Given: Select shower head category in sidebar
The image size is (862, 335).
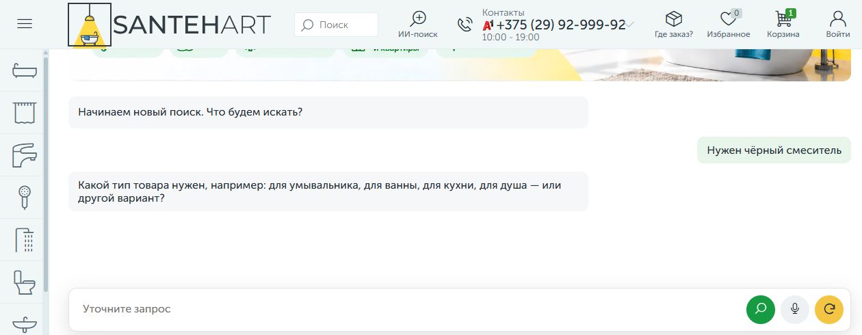Looking at the screenshot, I should [x=25, y=198].
